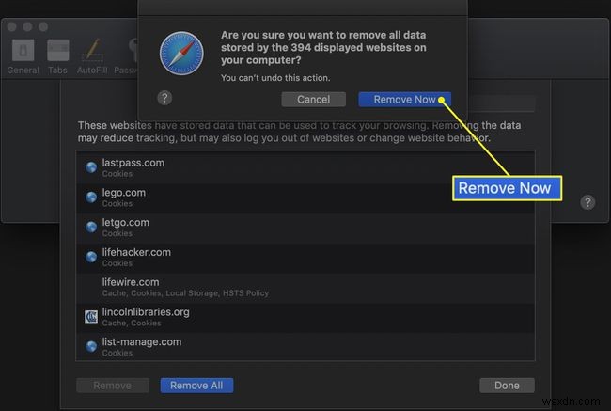Image resolution: width=611 pixels, height=411 pixels.
Task: Click the Safari compass icon in dialog
Action: pyautogui.click(x=181, y=54)
